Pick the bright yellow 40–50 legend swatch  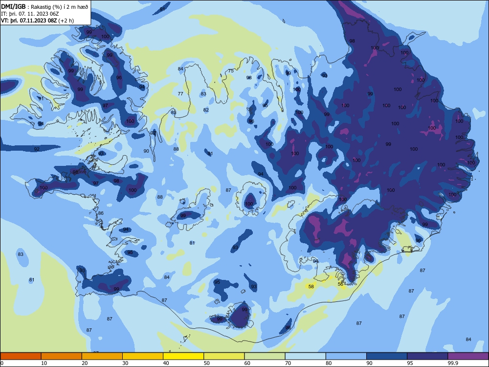[x=183, y=356]
